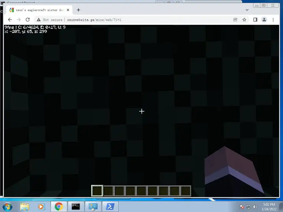Open the clock showing 5:01 PM

pos(269,207)
